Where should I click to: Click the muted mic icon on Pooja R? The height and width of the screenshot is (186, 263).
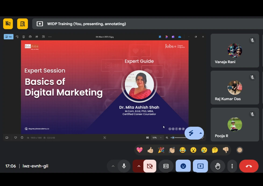252,114
